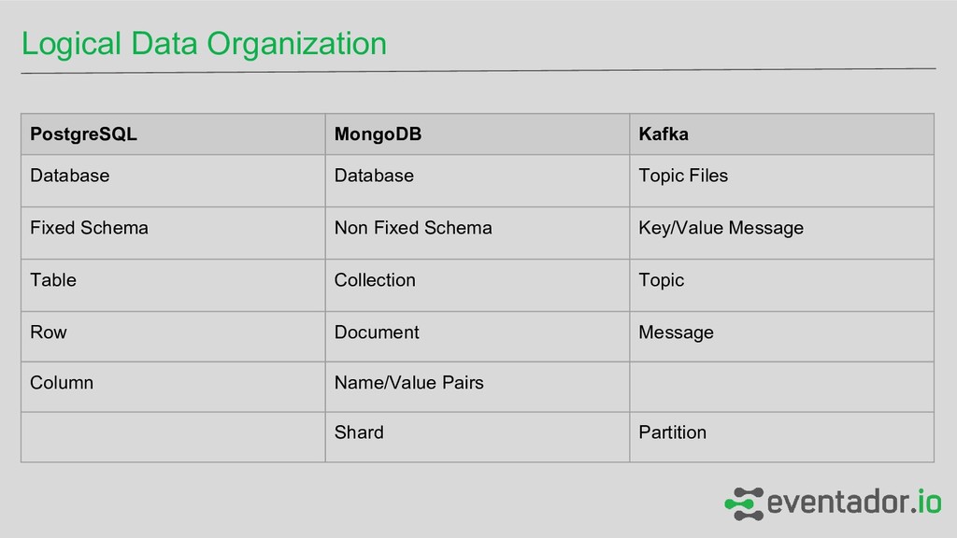Screen dimensions: 957x538
Task: Click the Fixed Schema cell
Action: pos(89,228)
